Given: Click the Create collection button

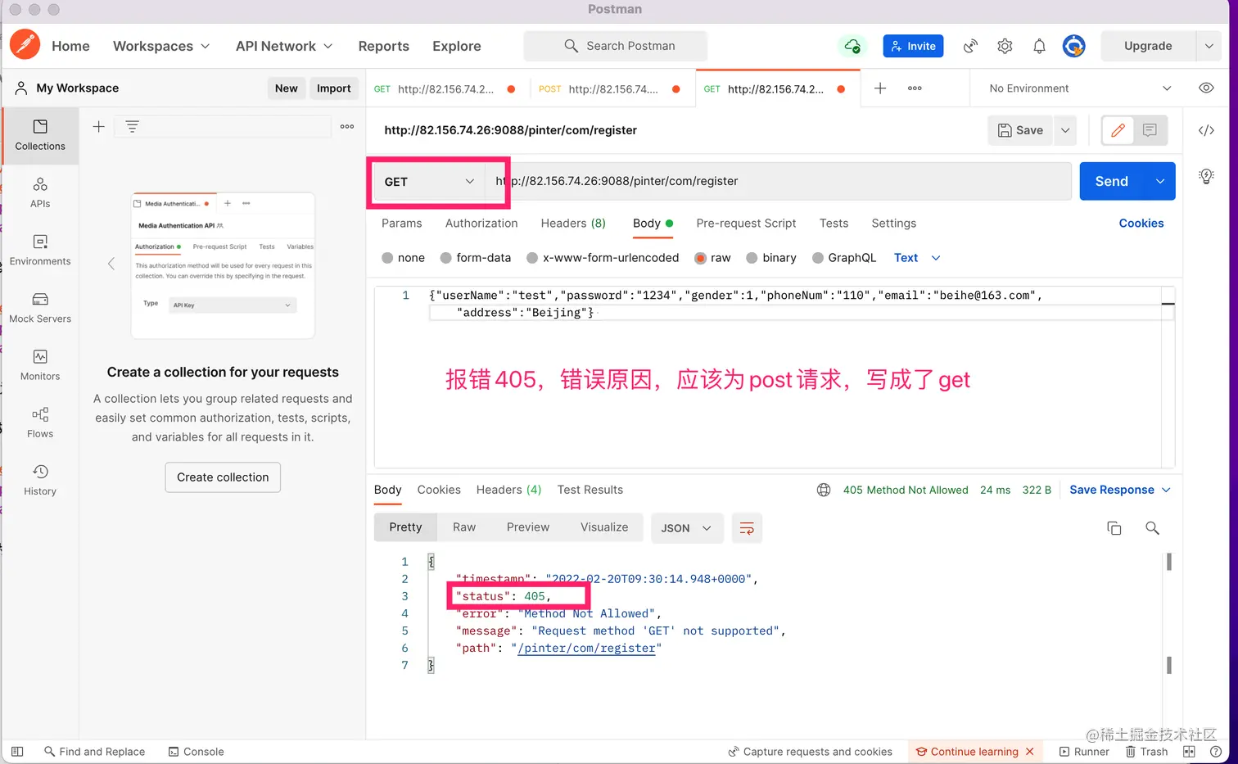Looking at the screenshot, I should [223, 477].
